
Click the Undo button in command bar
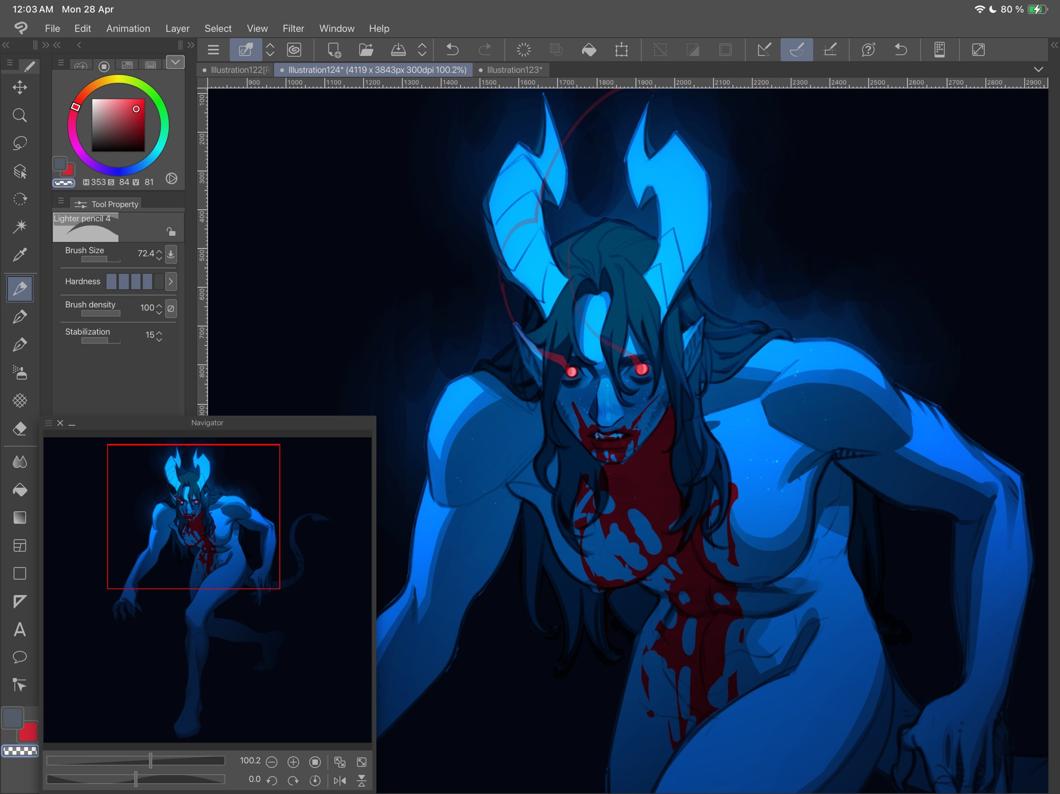tap(452, 50)
